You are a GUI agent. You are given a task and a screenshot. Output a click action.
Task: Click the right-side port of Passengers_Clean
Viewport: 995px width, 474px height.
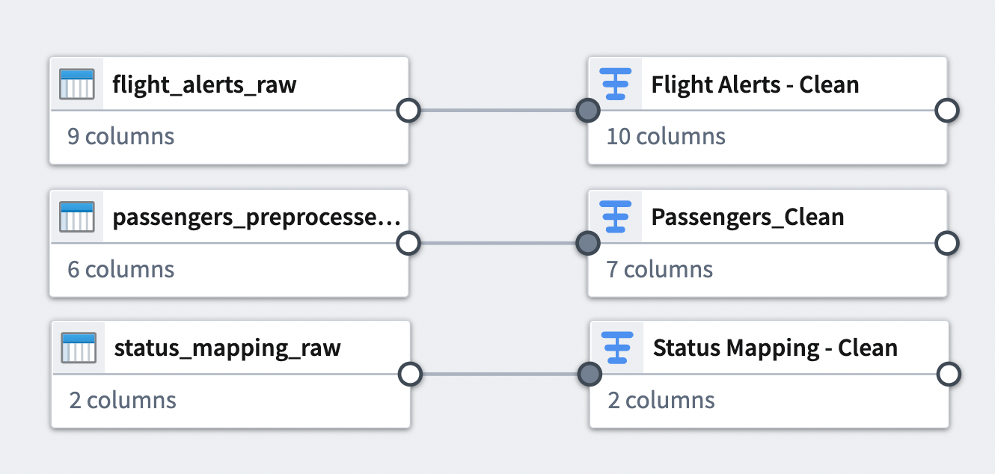[x=947, y=242]
